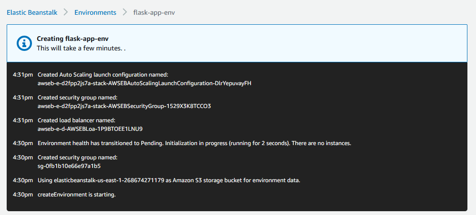Click the chevron after Environments breadcrumb

pyautogui.click(x=124, y=12)
